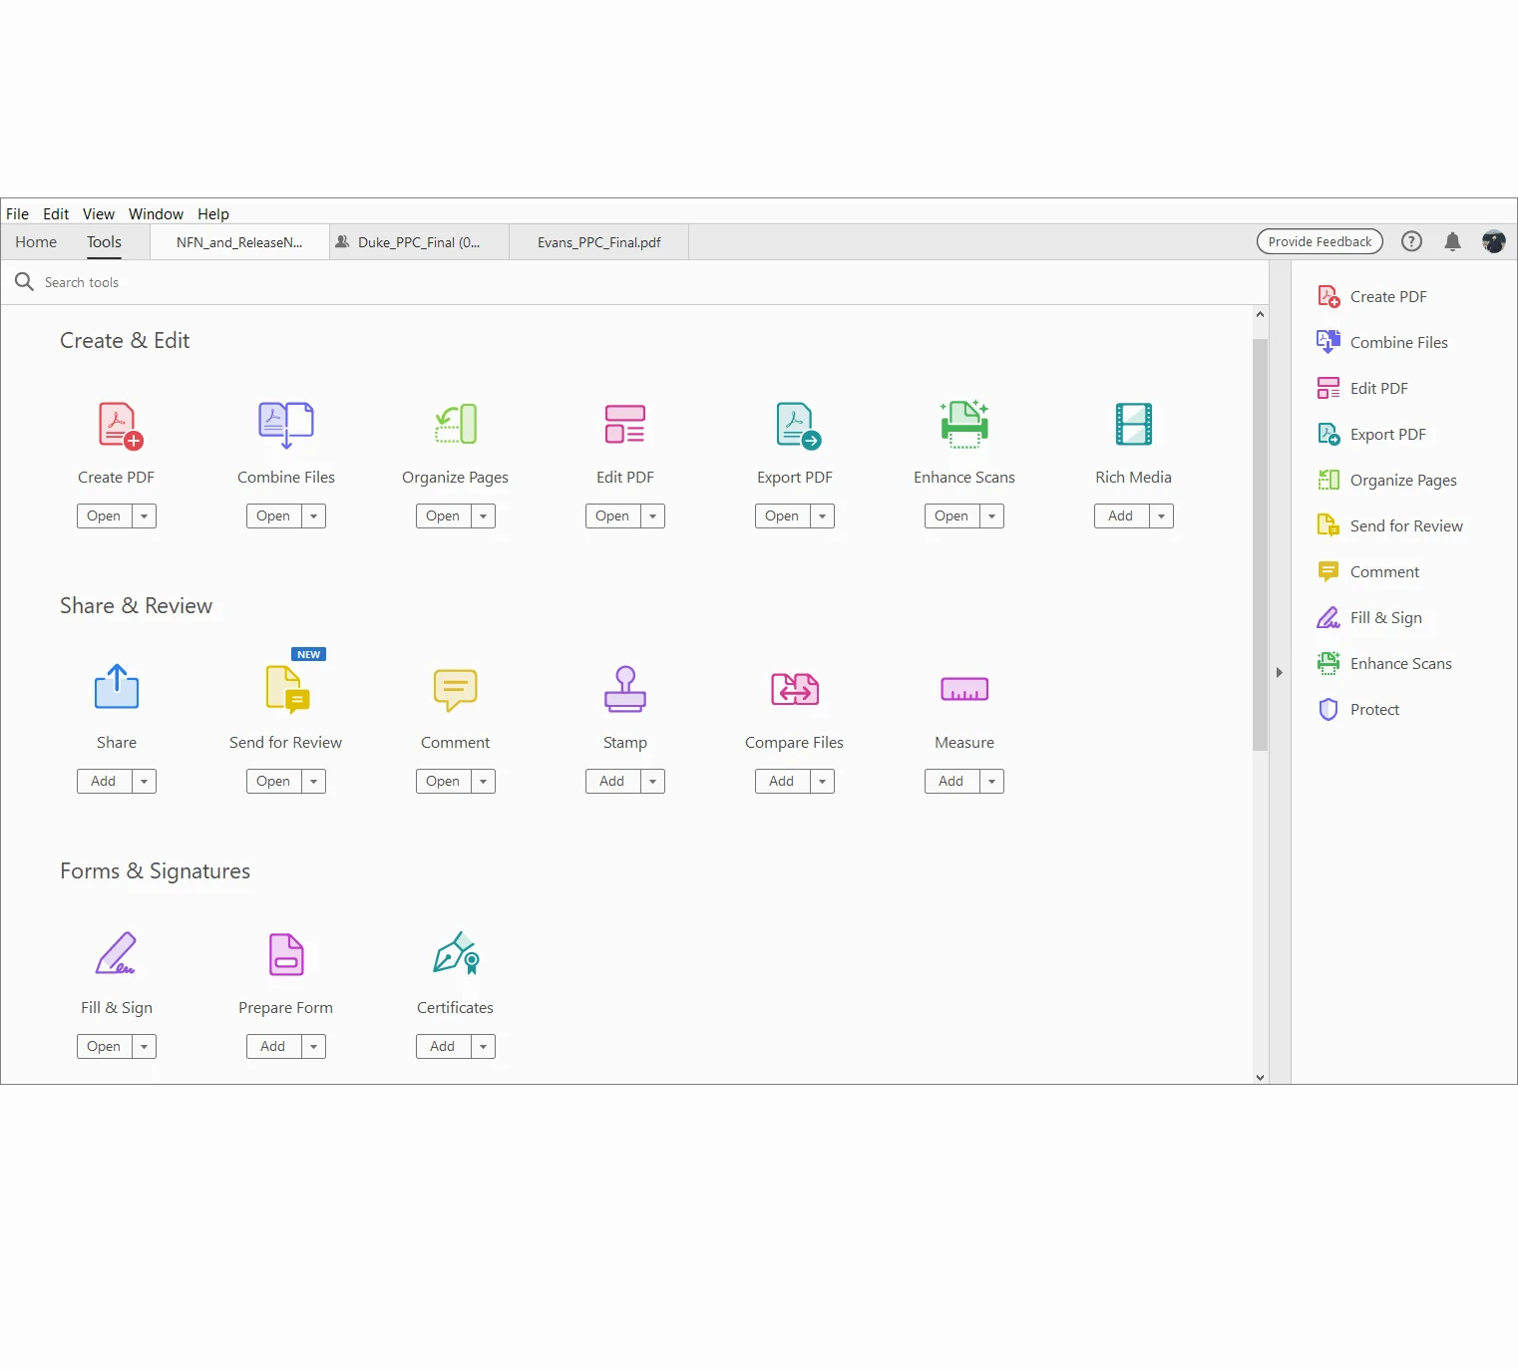This screenshot has height=1369, width=1518.
Task: Open the Certificates Add dropdown arrow
Action: [484, 1047]
